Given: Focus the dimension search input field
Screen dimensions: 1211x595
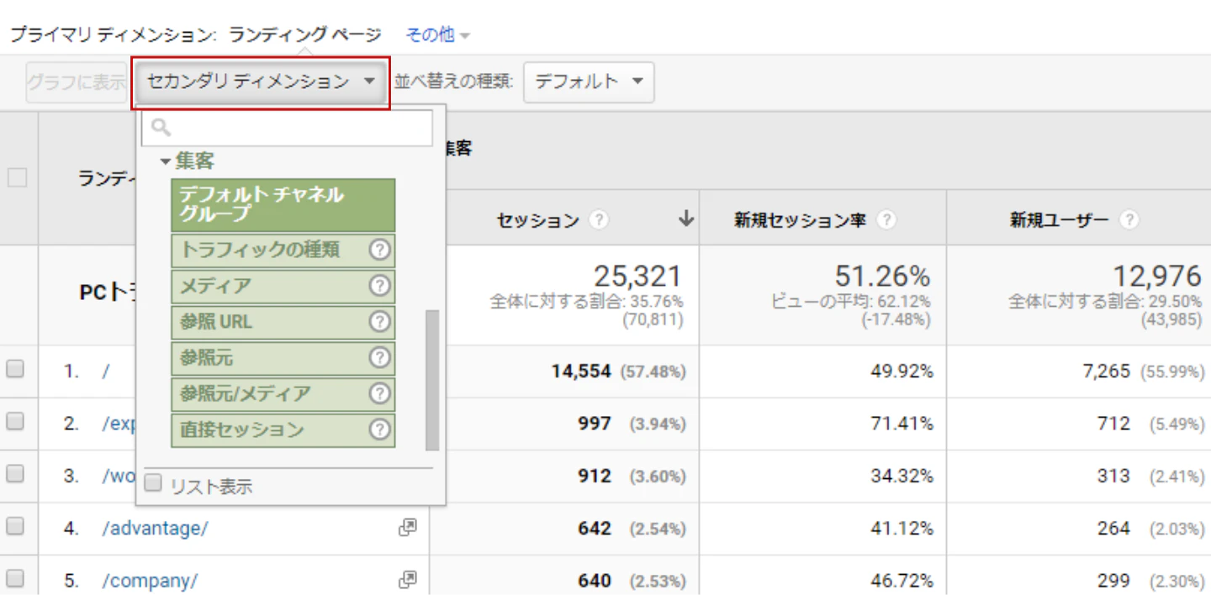Looking at the screenshot, I should pyautogui.click(x=287, y=128).
